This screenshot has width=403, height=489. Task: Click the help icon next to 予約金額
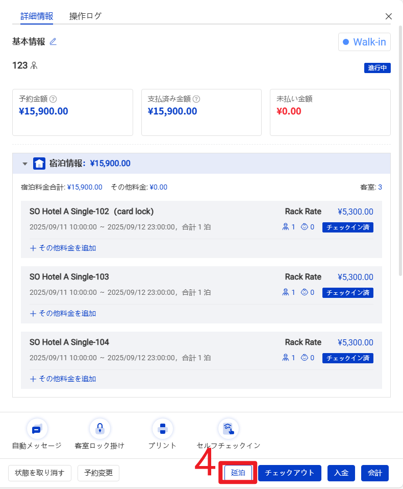[x=53, y=99]
